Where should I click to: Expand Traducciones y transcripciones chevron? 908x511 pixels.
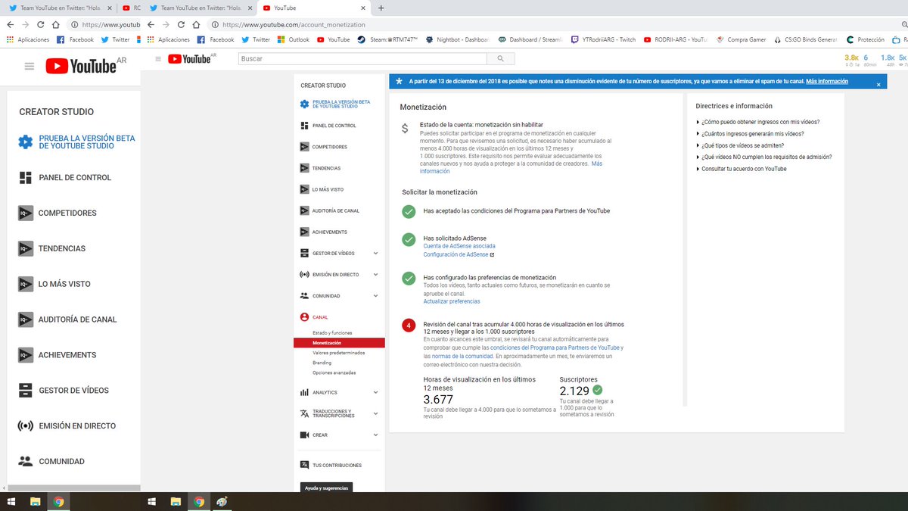pos(376,413)
